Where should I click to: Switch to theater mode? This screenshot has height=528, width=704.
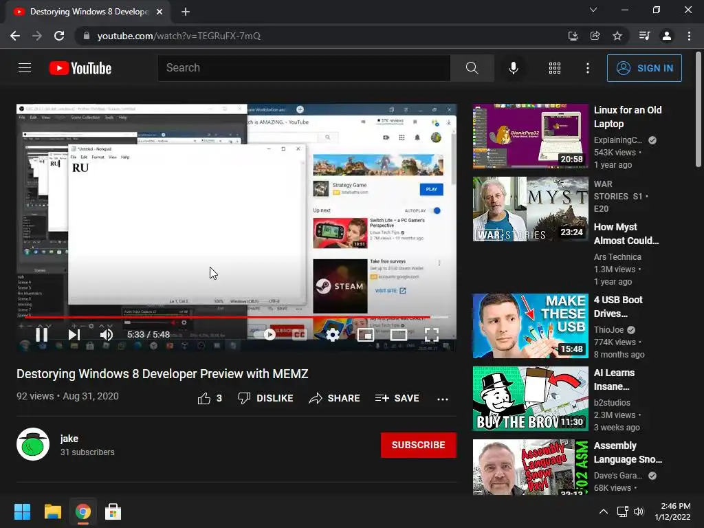coord(399,335)
